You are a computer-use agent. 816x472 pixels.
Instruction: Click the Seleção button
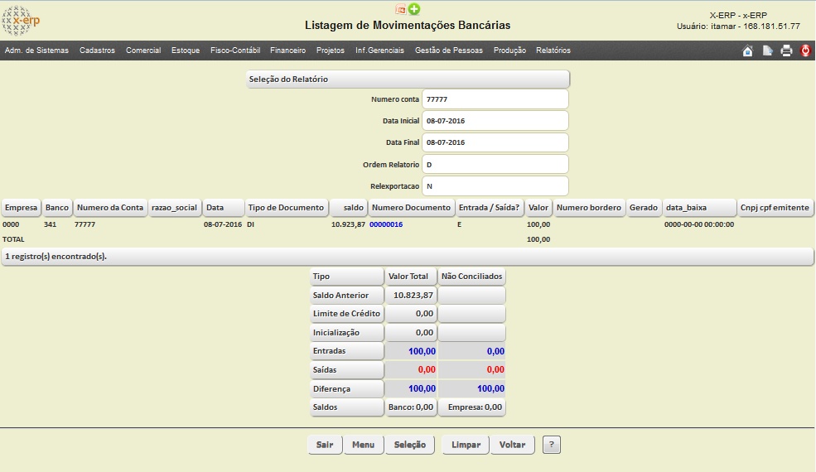point(410,445)
